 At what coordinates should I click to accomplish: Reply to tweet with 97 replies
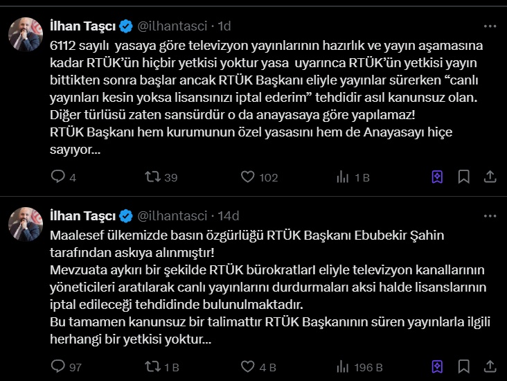(x=58, y=366)
